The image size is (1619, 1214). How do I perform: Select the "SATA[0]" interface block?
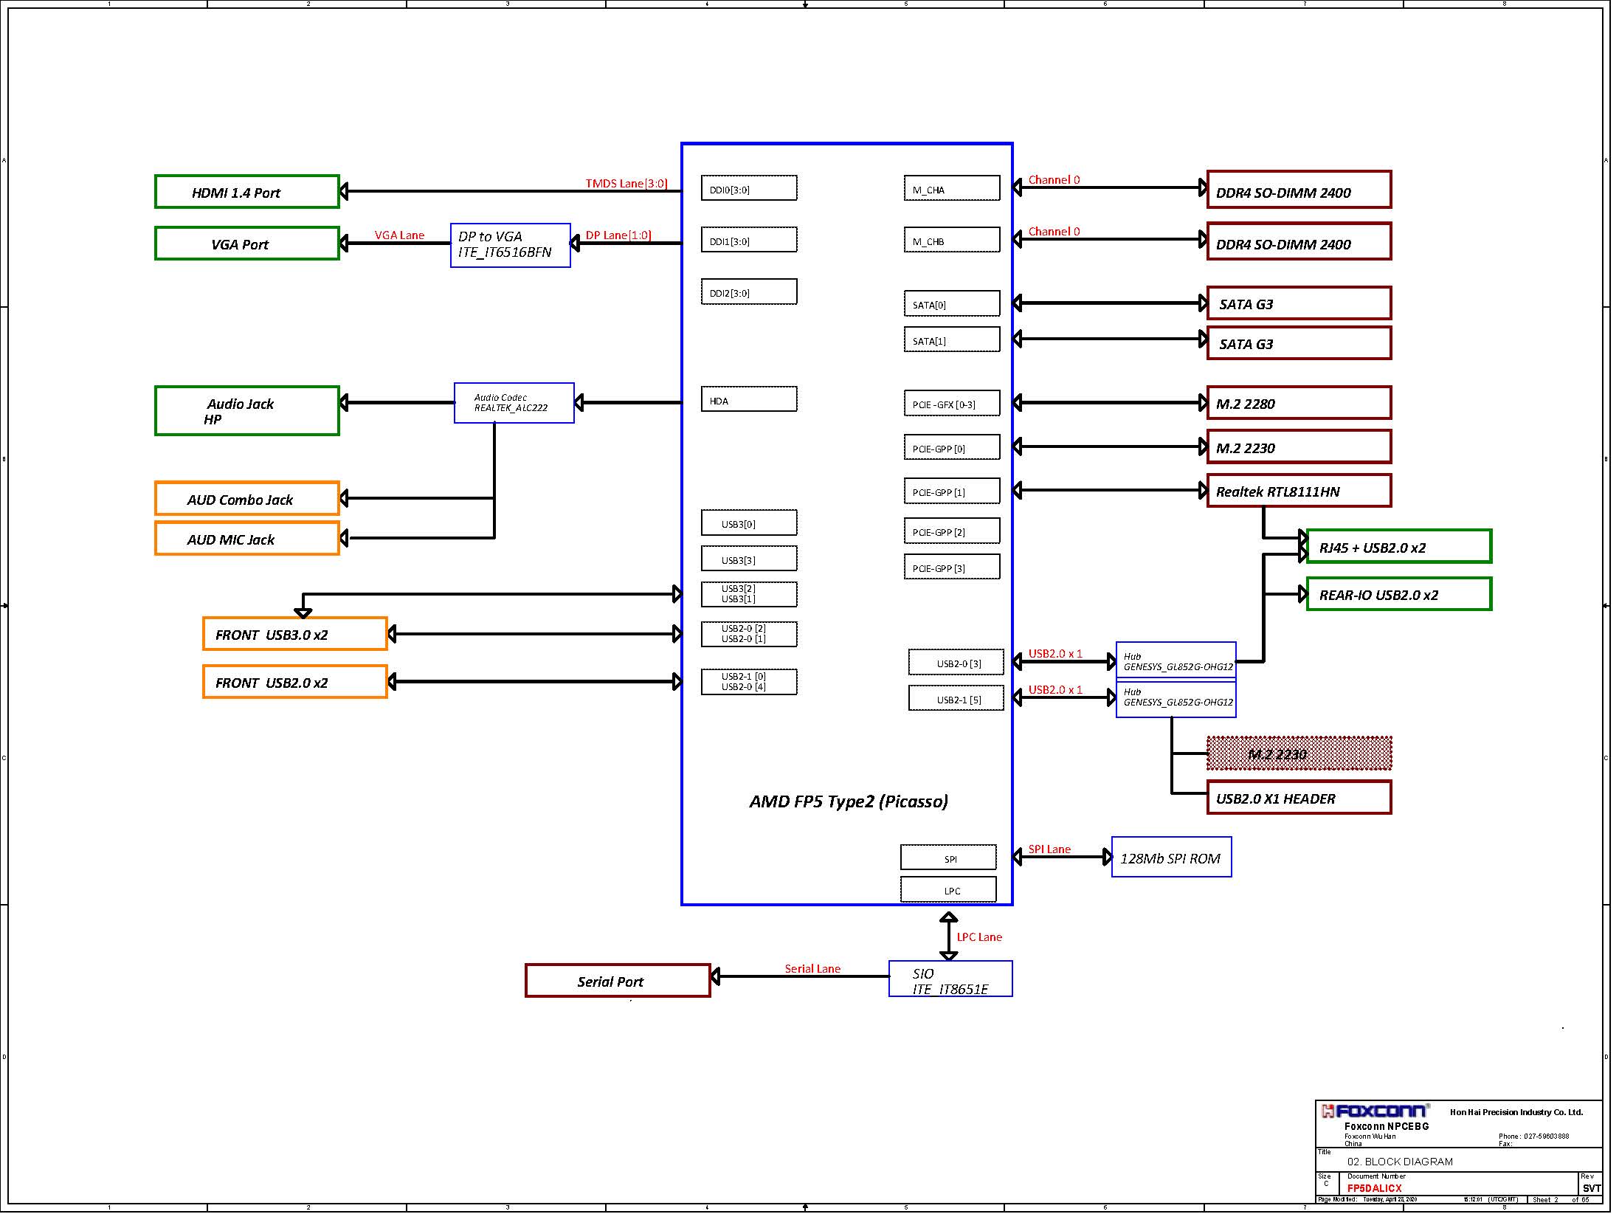click(952, 303)
